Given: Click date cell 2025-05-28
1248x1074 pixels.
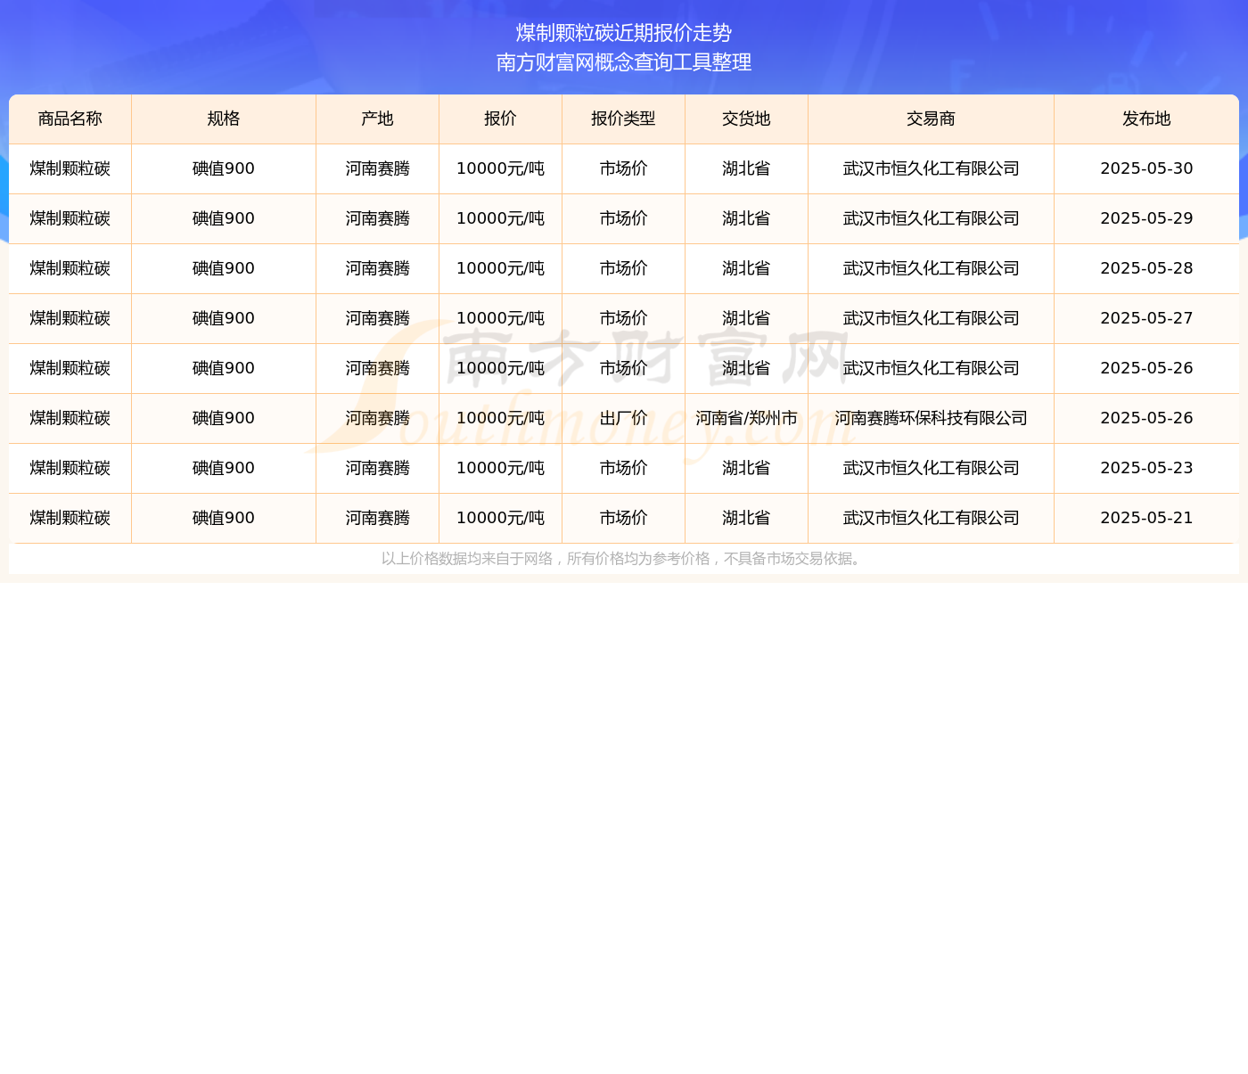Looking at the screenshot, I should (1146, 269).
